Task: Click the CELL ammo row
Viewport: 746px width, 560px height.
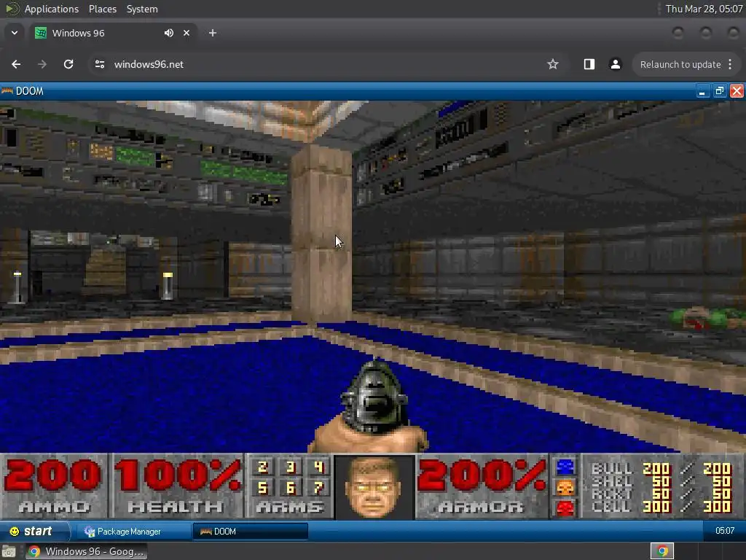Action: coord(661,507)
